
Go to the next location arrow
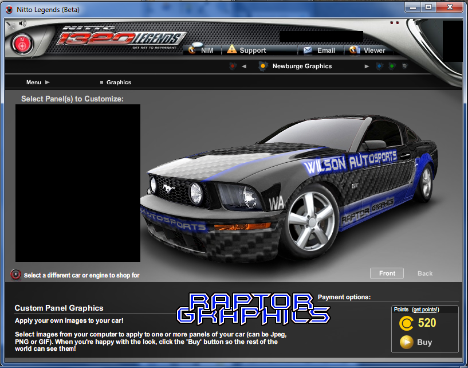367,66
